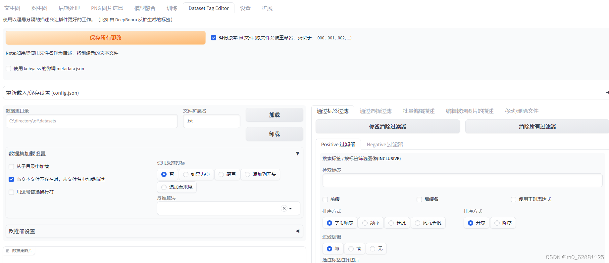
Task: Select the 通过标签过滤 tab
Action: 333,111
